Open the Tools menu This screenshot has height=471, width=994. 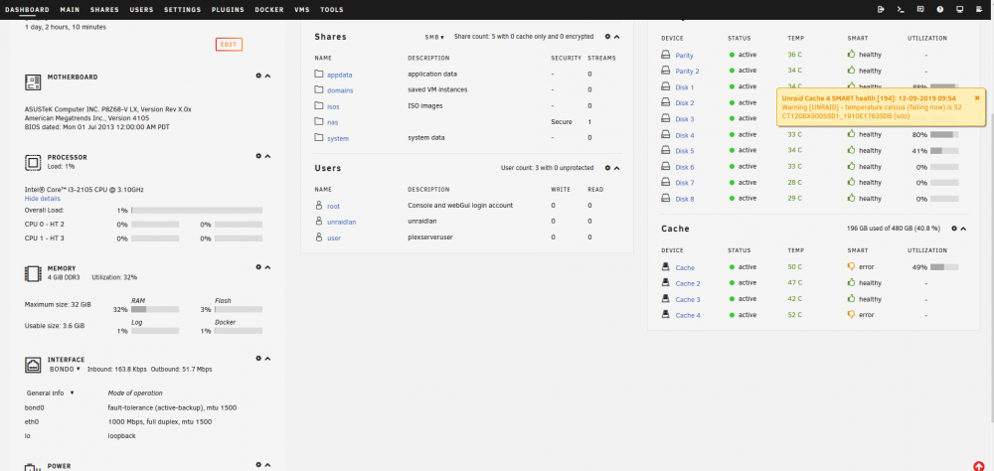coord(332,10)
